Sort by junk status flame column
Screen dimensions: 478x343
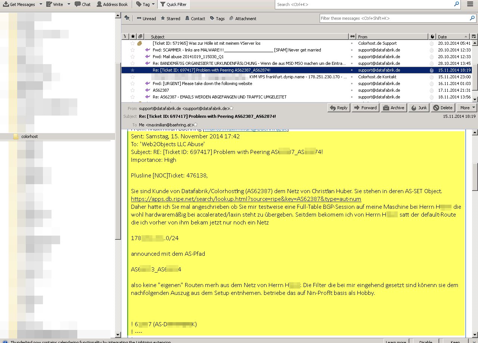[x=432, y=37]
